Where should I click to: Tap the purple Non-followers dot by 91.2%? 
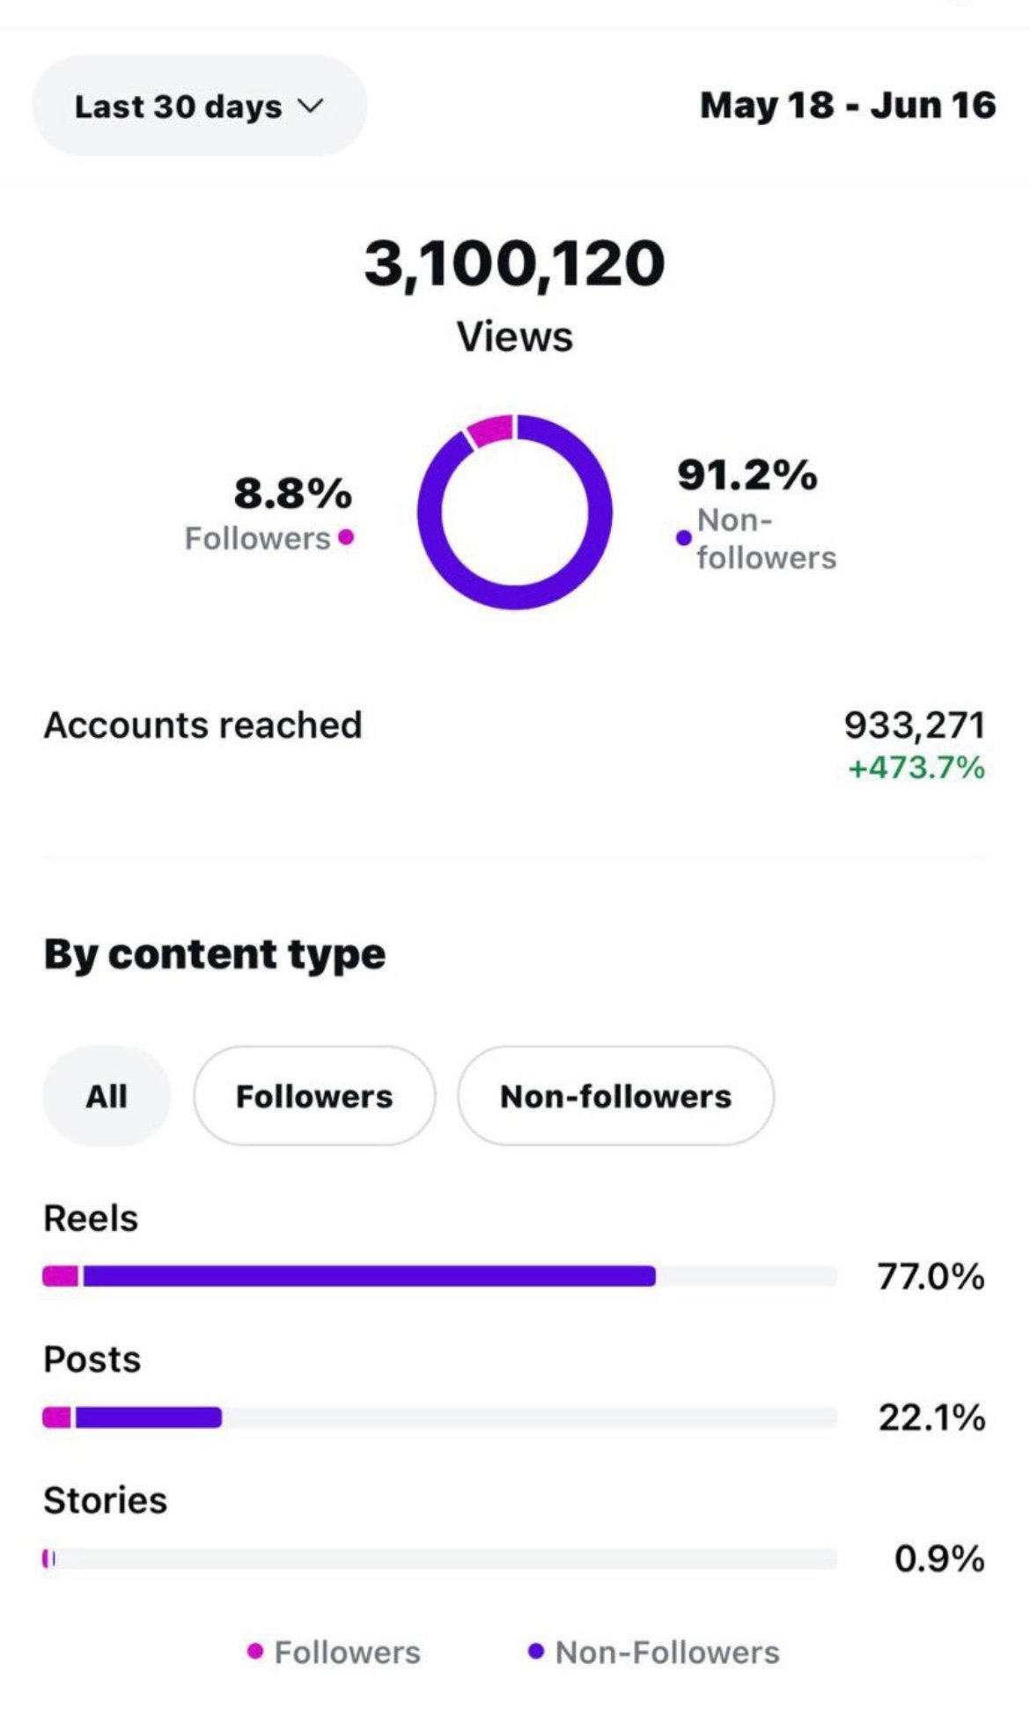(x=684, y=537)
